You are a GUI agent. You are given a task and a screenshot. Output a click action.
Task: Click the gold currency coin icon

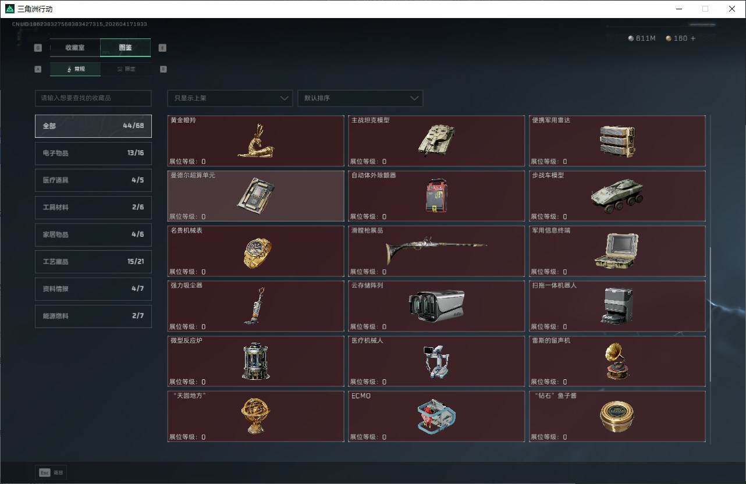click(669, 38)
